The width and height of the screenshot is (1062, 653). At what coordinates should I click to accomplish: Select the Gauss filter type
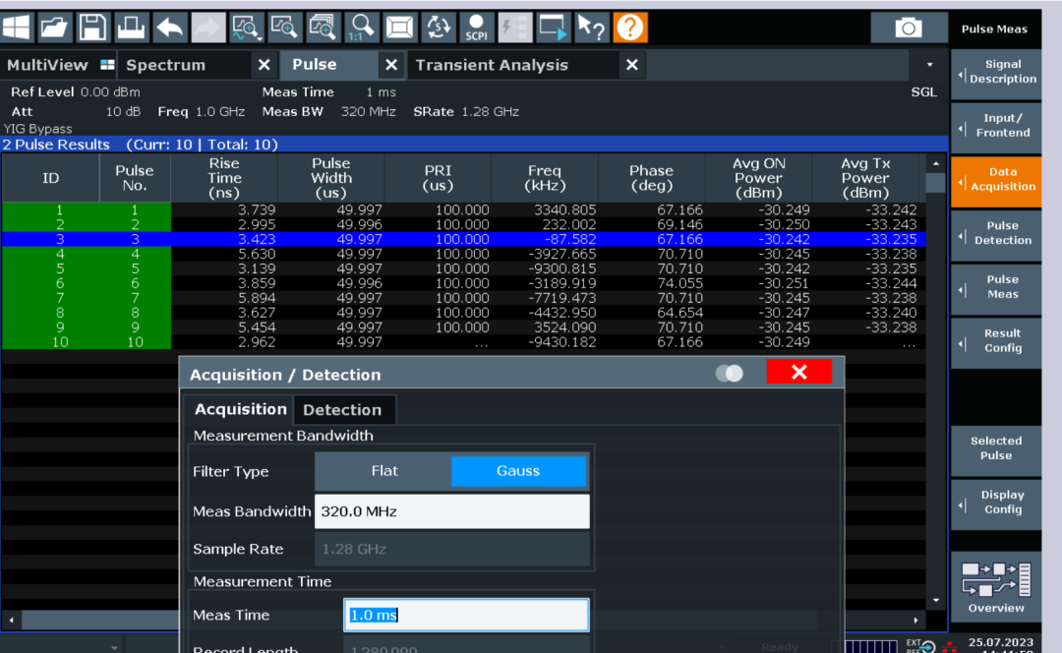pos(518,471)
